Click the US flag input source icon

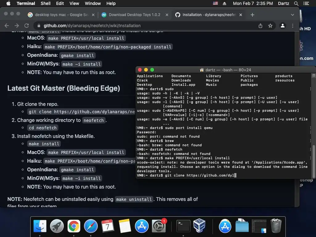(215, 3)
